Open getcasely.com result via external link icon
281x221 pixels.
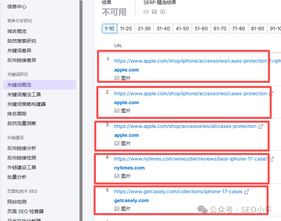(x=246, y=191)
